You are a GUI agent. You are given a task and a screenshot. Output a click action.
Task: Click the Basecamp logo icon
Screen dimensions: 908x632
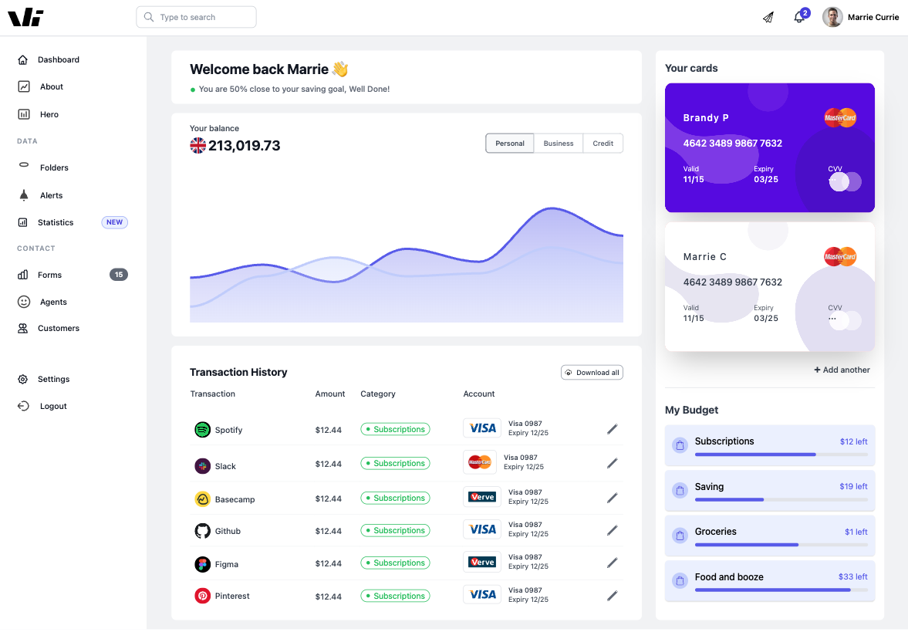click(x=203, y=499)
